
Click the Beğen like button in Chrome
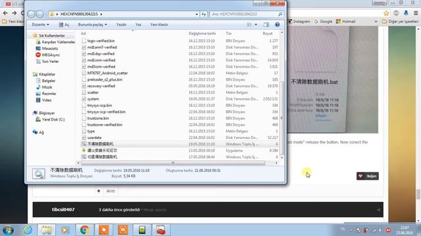368,176
